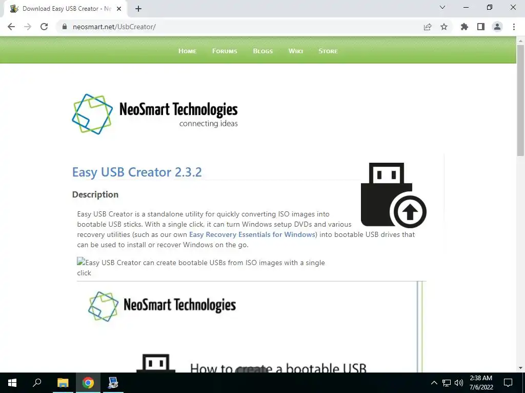Viewport: 525px width, 393px height.
Task: Click the page scrollbar down arrow
Action: pyautogui.click(x=520, y=368)
